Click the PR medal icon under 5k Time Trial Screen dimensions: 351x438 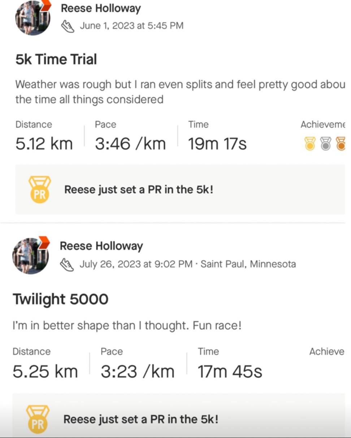39,190
